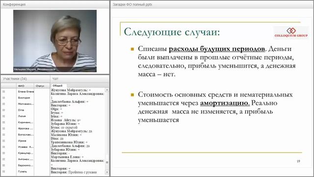Click slide number 19
Viewport: 314px width, 177px height.
click(x=298, y=161)
